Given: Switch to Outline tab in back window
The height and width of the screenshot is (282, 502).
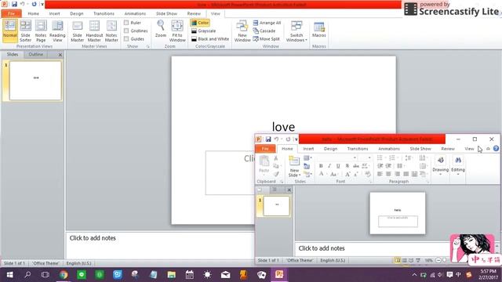Looking at the screenshot, I should (x=35, y=54).
